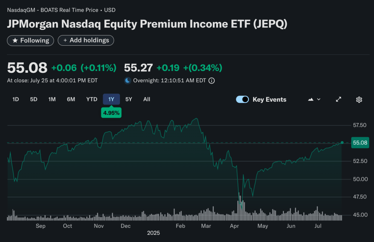The image size is (374, 242).
Task: Click the 55.08 price label on chart
Action: (360, 143)
